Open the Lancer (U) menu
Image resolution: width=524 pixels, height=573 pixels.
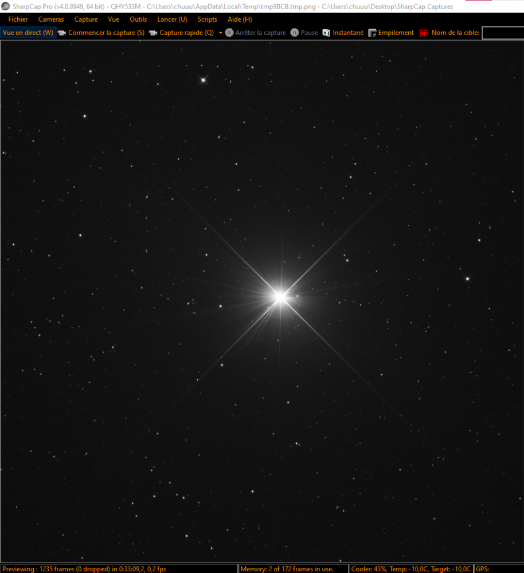[172, 19]
